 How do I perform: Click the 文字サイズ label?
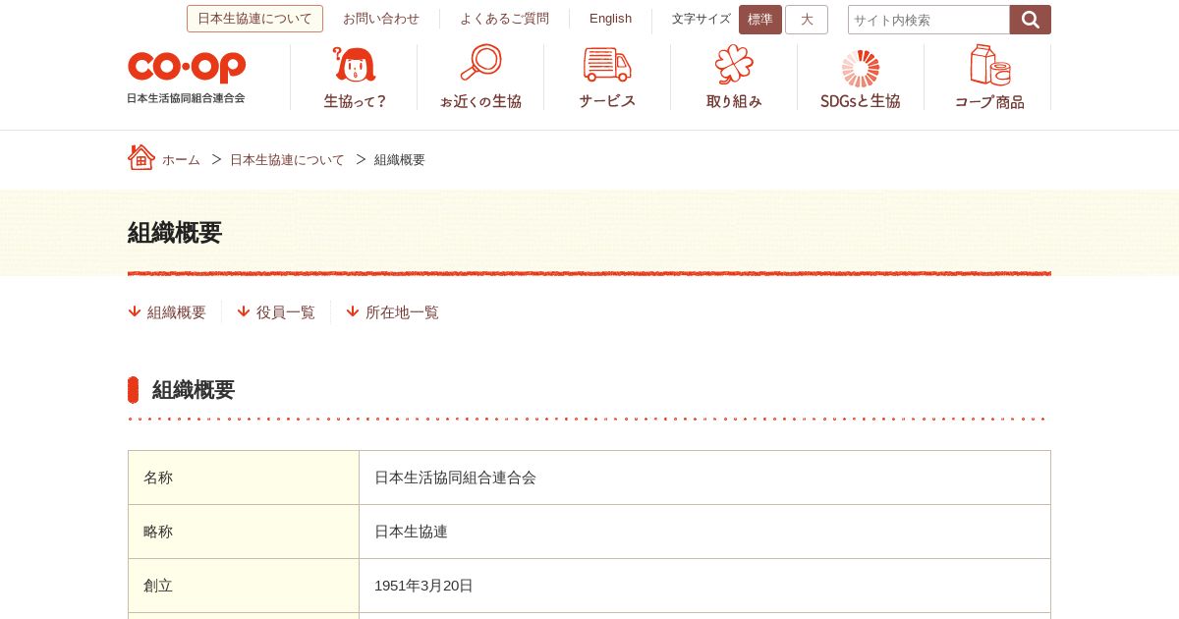pyautogui.click(x=702, y=19)
